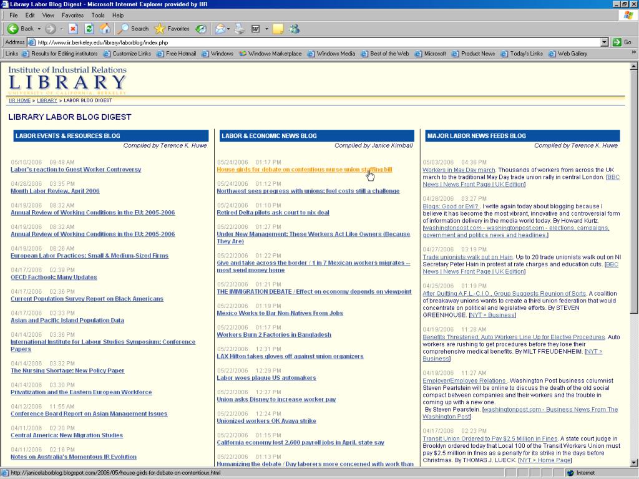Open Workers in May Day march link
This screenshot has height=479, width=639.
click(459, 170)
